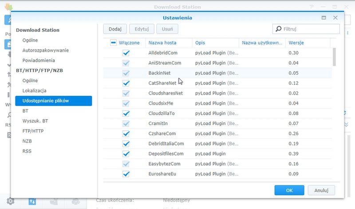Uncheck the CzshareCom checkbox

(x=126, y=133)
